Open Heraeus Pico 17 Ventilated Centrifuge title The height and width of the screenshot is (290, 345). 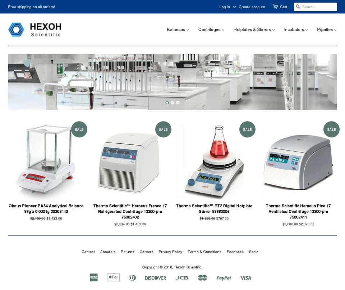click(298, 211)
